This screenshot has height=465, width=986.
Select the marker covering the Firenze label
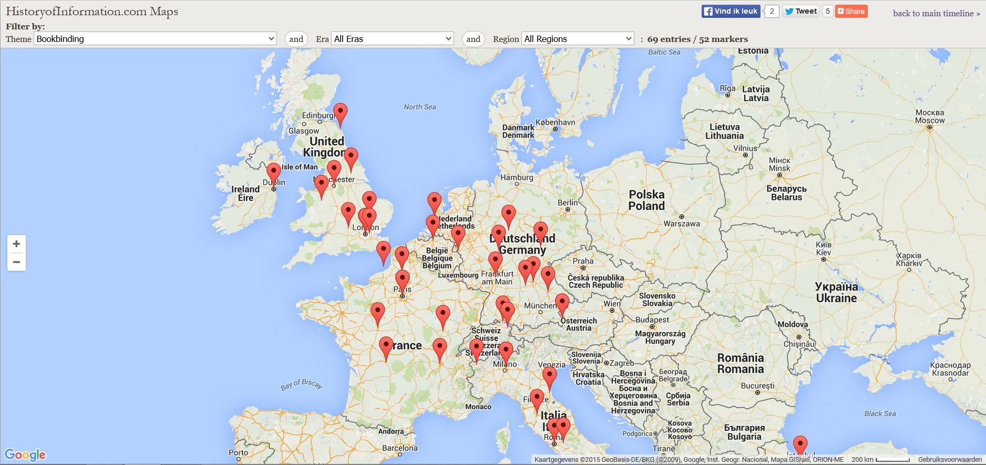point(537,401)
